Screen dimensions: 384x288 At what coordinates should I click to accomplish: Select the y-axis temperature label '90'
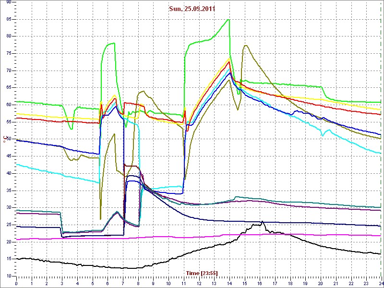click(8, 2)
